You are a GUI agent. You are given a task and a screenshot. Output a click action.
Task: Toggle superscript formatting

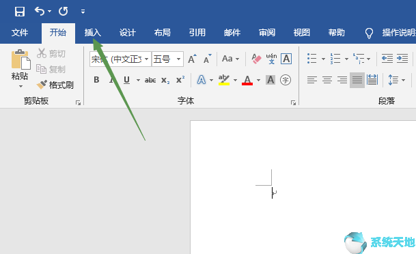point(180,79)
